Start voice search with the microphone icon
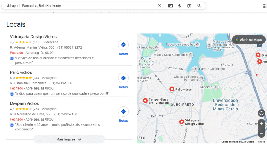 (180, 6)
